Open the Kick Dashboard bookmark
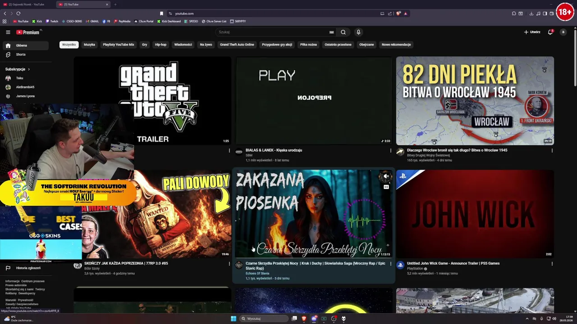Viewport: 577px width, 324px height. click(169, 21)
